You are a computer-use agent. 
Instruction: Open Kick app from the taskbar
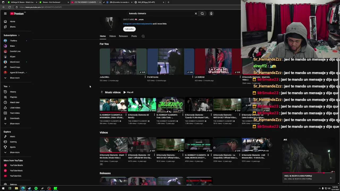click(56, 188)
